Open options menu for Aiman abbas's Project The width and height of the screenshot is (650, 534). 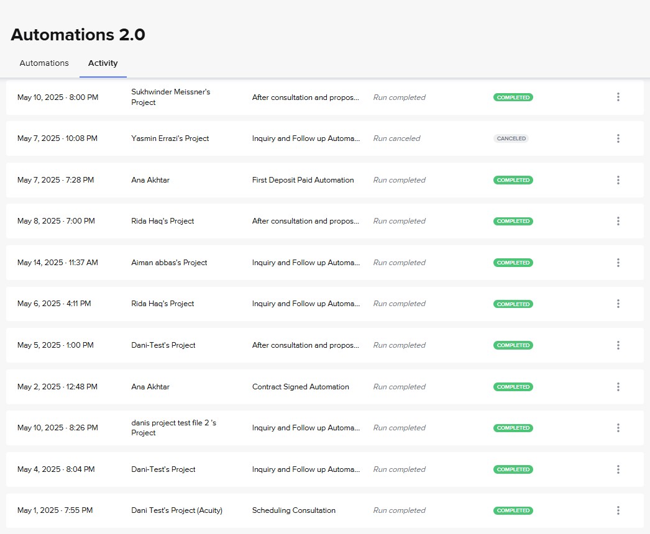point(618,263)
